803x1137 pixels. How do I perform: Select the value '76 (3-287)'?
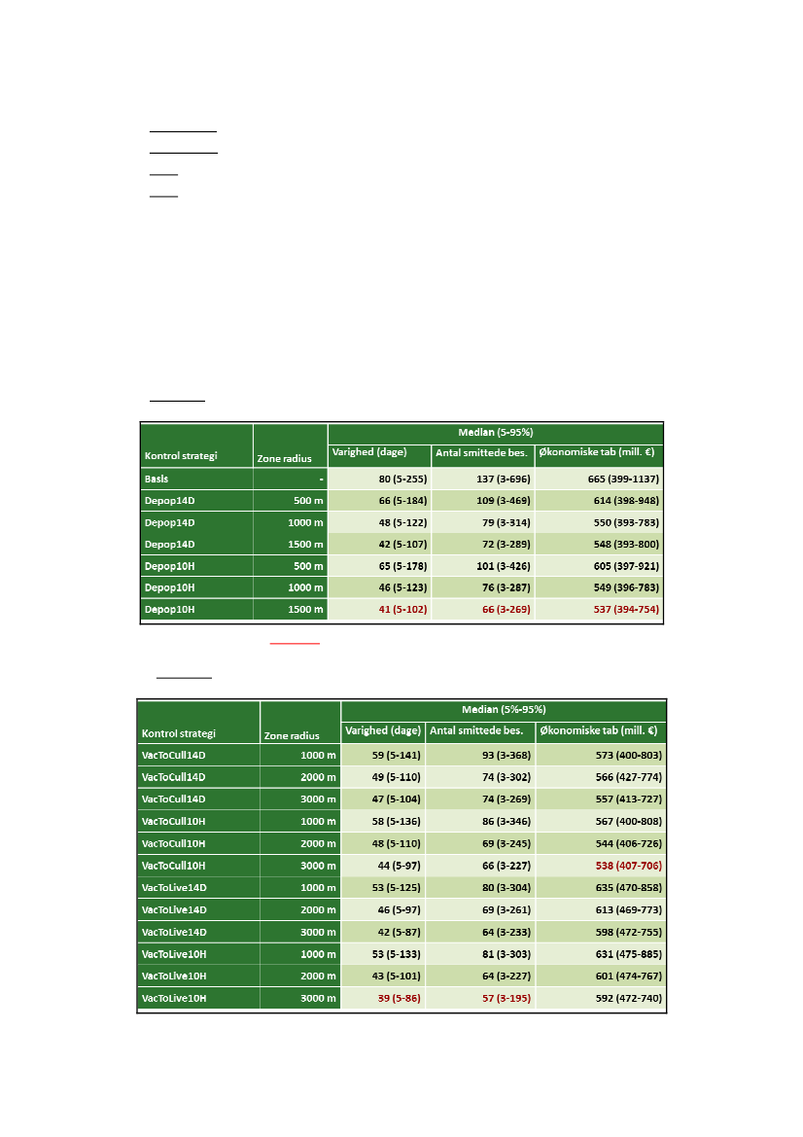(506, 588)
